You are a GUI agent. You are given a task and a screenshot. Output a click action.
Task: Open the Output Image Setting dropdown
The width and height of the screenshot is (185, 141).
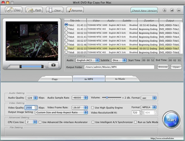[x=61, y=112]
